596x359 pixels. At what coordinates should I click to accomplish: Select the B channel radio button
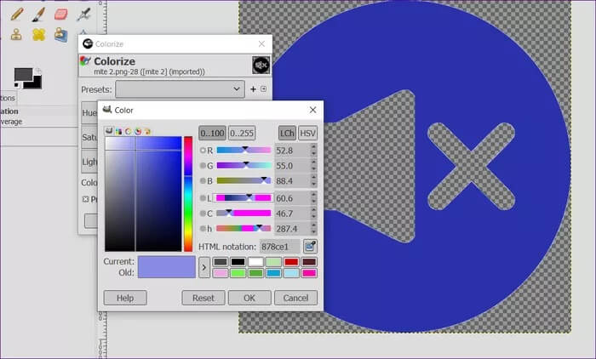coord(203,181)
